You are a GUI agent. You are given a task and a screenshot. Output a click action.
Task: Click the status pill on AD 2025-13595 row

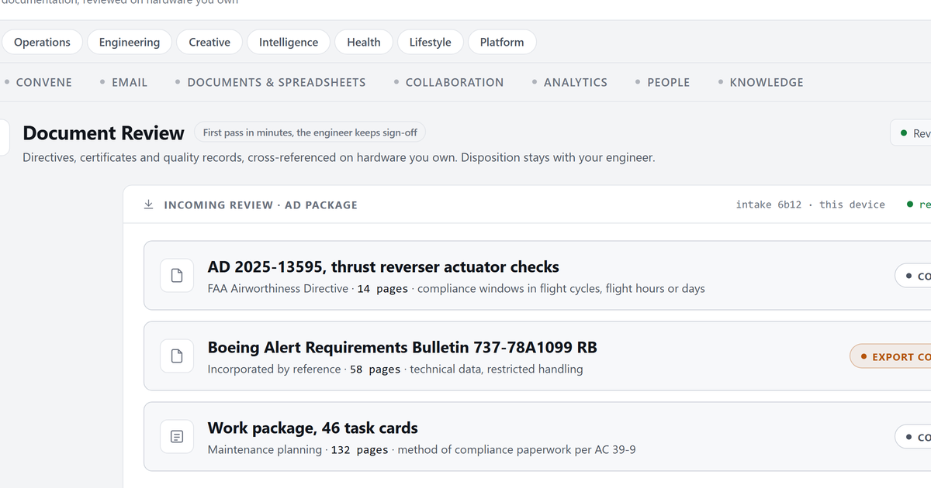coord(912,276)
